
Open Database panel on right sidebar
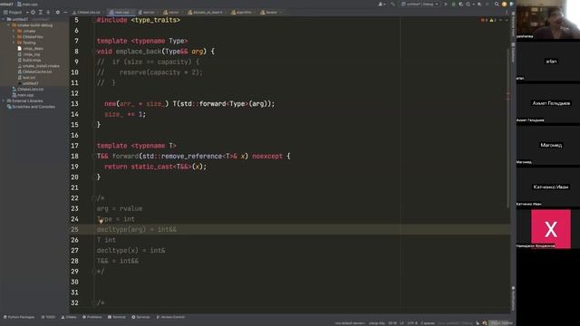point(513,53)
